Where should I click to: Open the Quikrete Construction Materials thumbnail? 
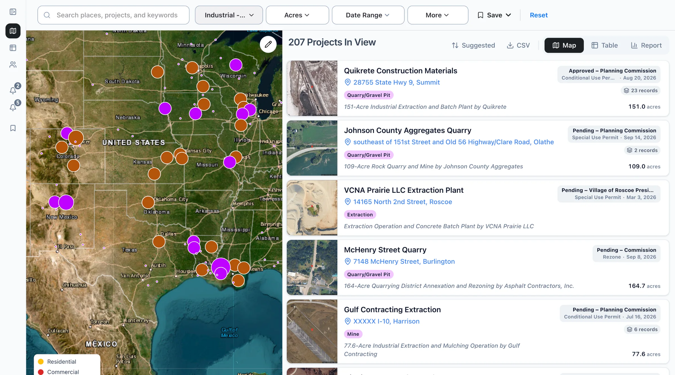pos(312,88)
